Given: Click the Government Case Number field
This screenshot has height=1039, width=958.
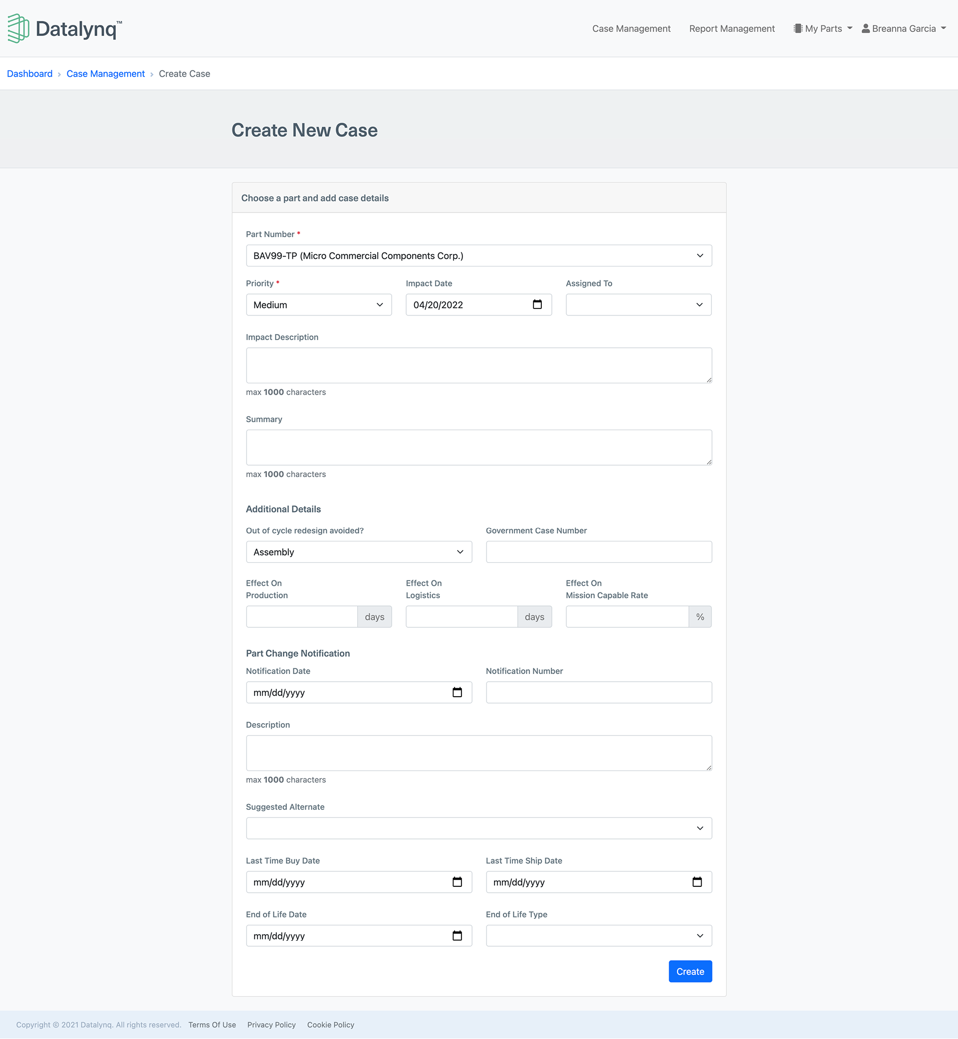Looking at the screenshot, I should pos(599,552).
